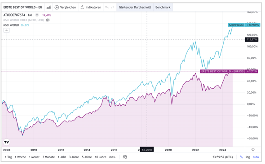Click the +57,11% value label

tap(252, 71)
